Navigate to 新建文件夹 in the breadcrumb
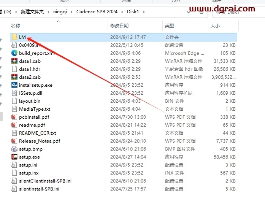The image size is (265, 213). pyautogui.click(x=32, y=12)
